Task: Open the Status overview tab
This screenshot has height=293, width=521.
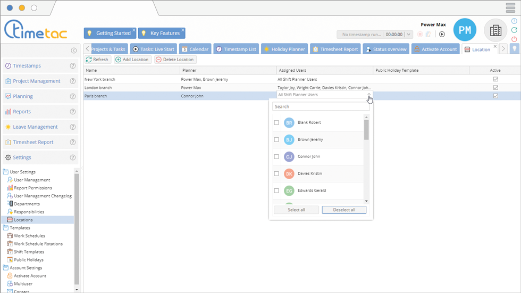Action: (386, 49)
